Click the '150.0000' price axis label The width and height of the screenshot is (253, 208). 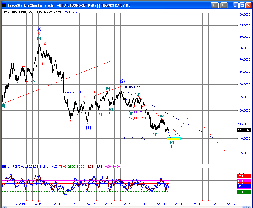pyautogui.click(x=244, y=110)
